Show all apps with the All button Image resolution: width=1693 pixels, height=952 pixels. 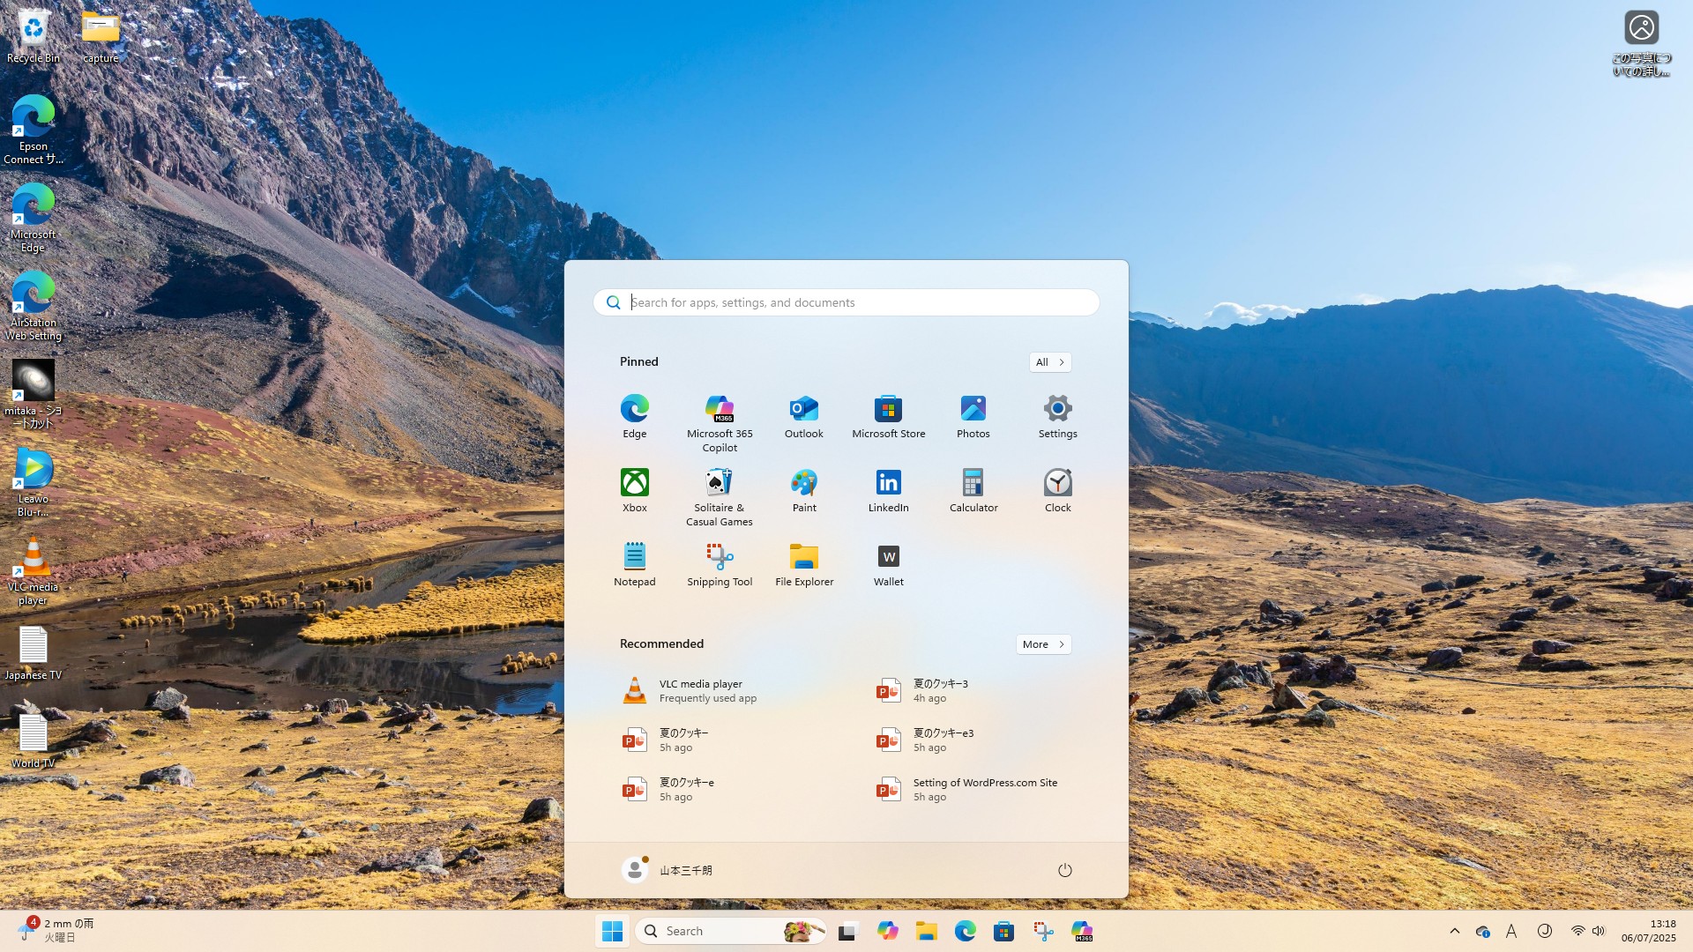(x=1049, y=362)
